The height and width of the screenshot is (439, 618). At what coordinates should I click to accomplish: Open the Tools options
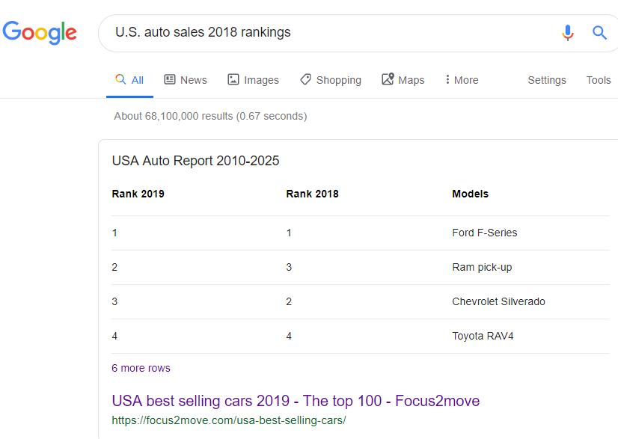point(599,80)
